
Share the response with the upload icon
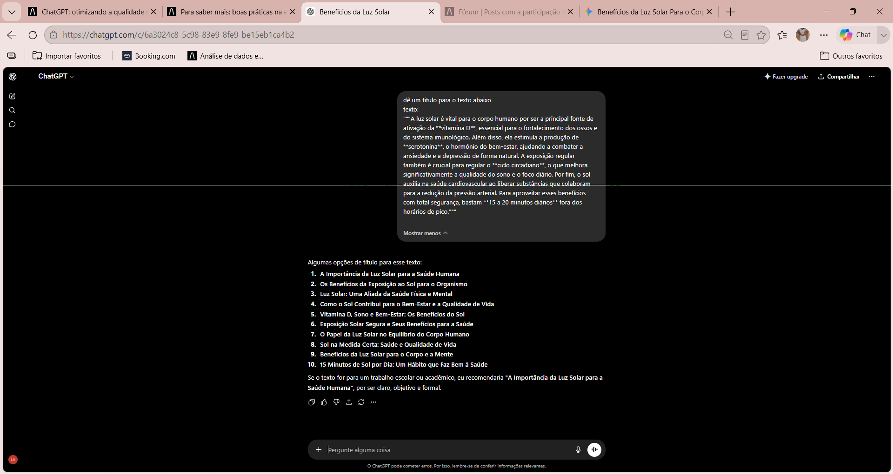349,402
